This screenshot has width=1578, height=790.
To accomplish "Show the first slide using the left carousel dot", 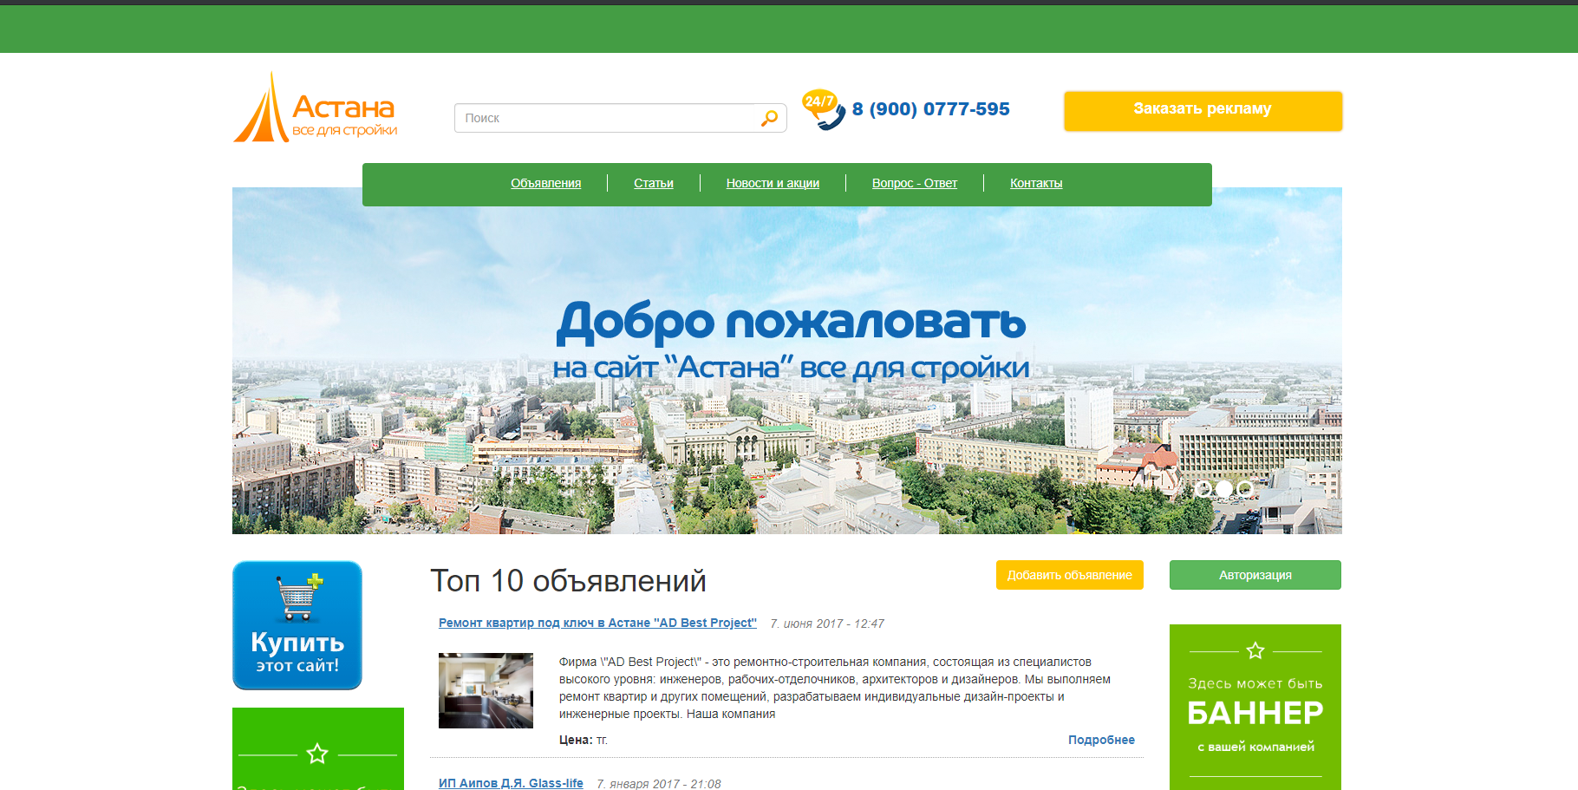I will pyautogui.click(x=1203, y=489).
